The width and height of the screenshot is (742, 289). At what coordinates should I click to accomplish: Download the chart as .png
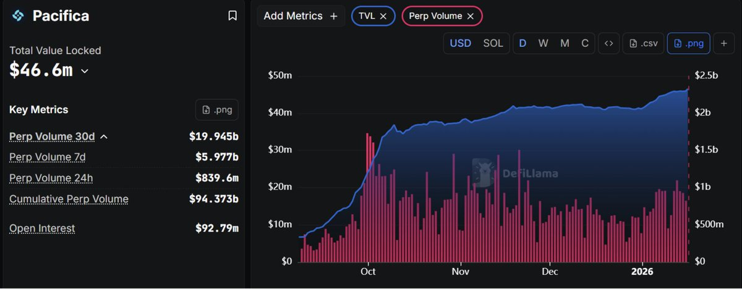point(688,43)
